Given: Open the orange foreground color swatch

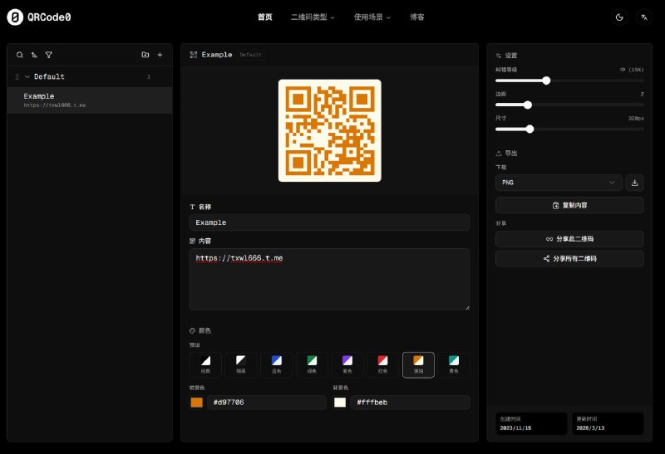Looking at the screenshot, I should [196, 403].
